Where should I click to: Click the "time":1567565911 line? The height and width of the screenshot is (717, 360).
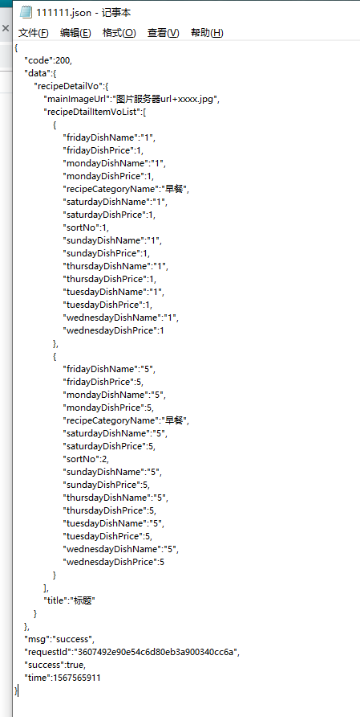pos(63,678)
